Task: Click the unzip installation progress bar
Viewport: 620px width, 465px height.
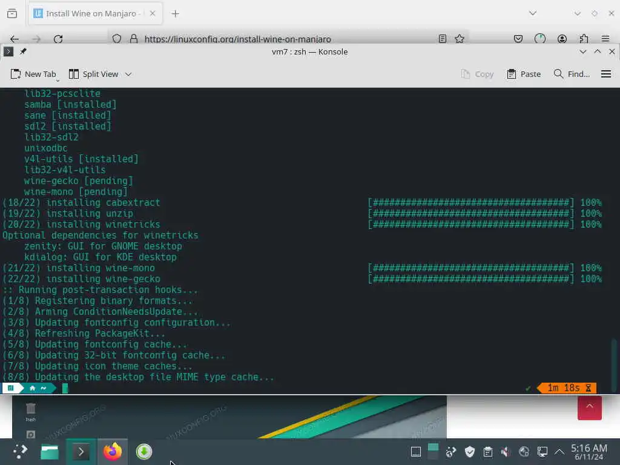Action: click(x=470, y=214)
